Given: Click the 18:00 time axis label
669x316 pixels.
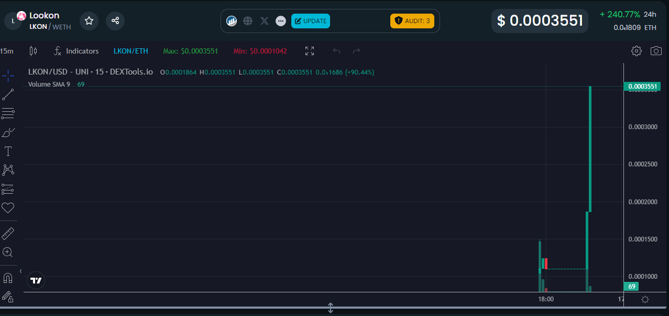Looking at the screenshot, I should 546,299.
